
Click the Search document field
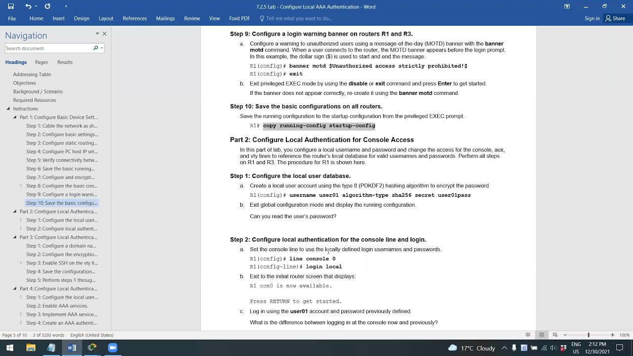pyautogui.click(x=48, y=48)
